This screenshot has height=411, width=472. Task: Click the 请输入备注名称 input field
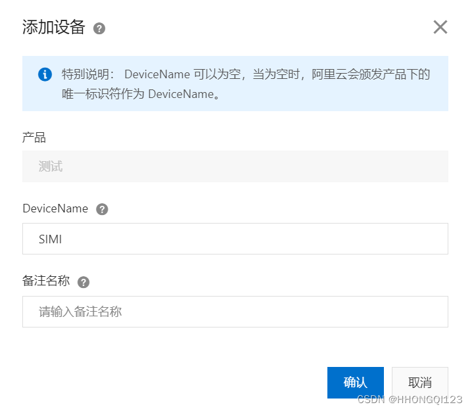[x=235, y=312]
